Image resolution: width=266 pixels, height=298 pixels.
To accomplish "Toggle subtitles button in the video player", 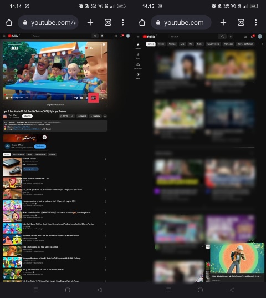I will click(x=81, y=98).
